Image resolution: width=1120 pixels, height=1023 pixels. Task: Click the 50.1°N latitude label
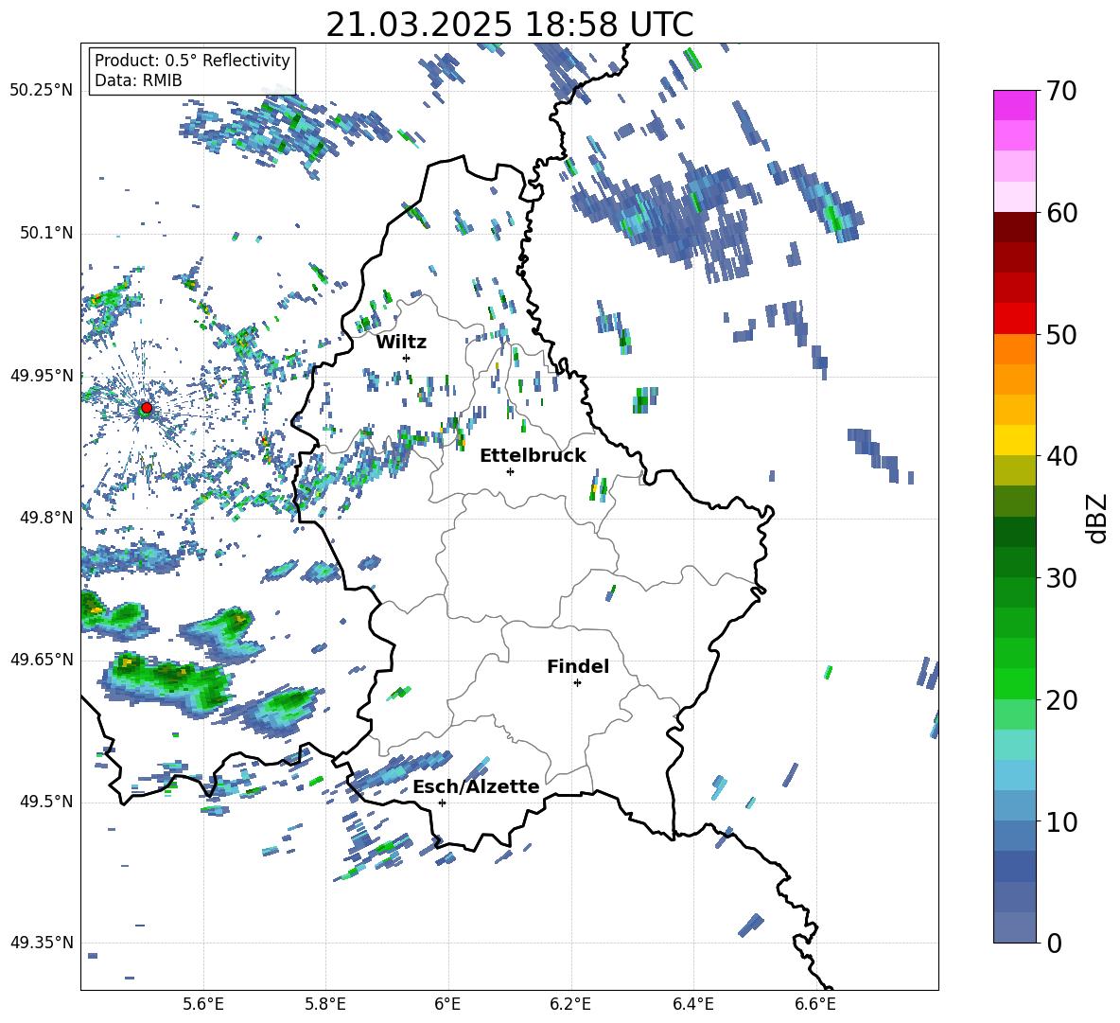coord(45,233)
